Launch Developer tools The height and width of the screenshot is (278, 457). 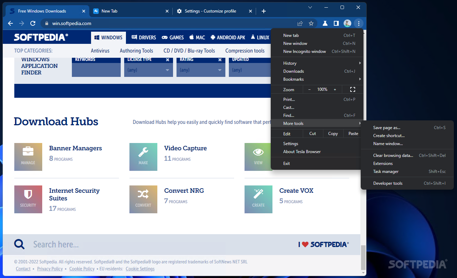point(407,183)
